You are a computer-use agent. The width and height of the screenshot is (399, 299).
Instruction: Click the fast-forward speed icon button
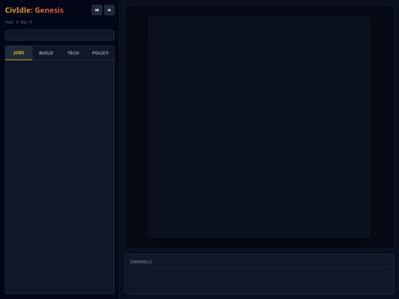click(x=109, y=10)
